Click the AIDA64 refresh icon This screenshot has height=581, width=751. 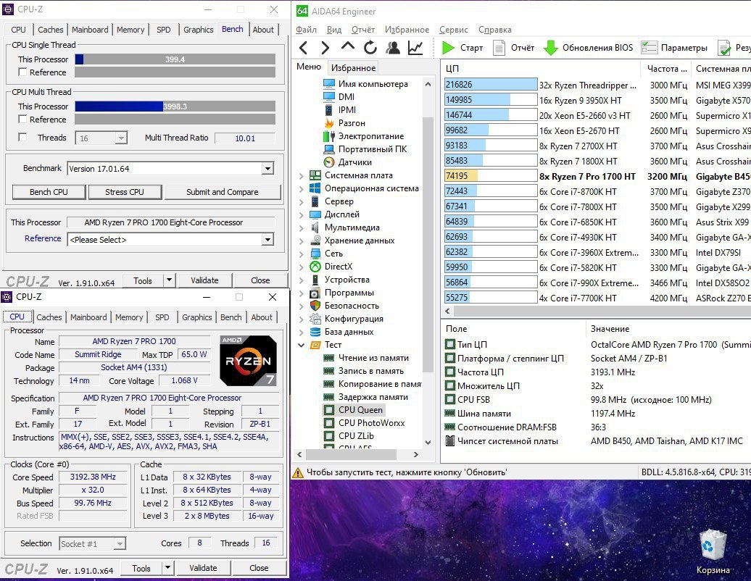370,47
